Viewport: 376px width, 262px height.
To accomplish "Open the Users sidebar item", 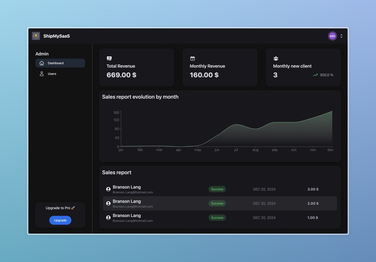I will click(60, 73).
